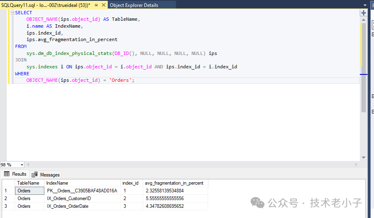Image resolution: width=374 pixels, height=218 pixels.
Task: Click the Messages tab icon
Action: click(35, 174)
